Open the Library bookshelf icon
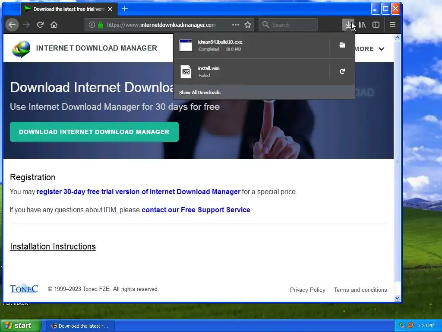Viewport: 442px width, 332px height. [362, 25]
